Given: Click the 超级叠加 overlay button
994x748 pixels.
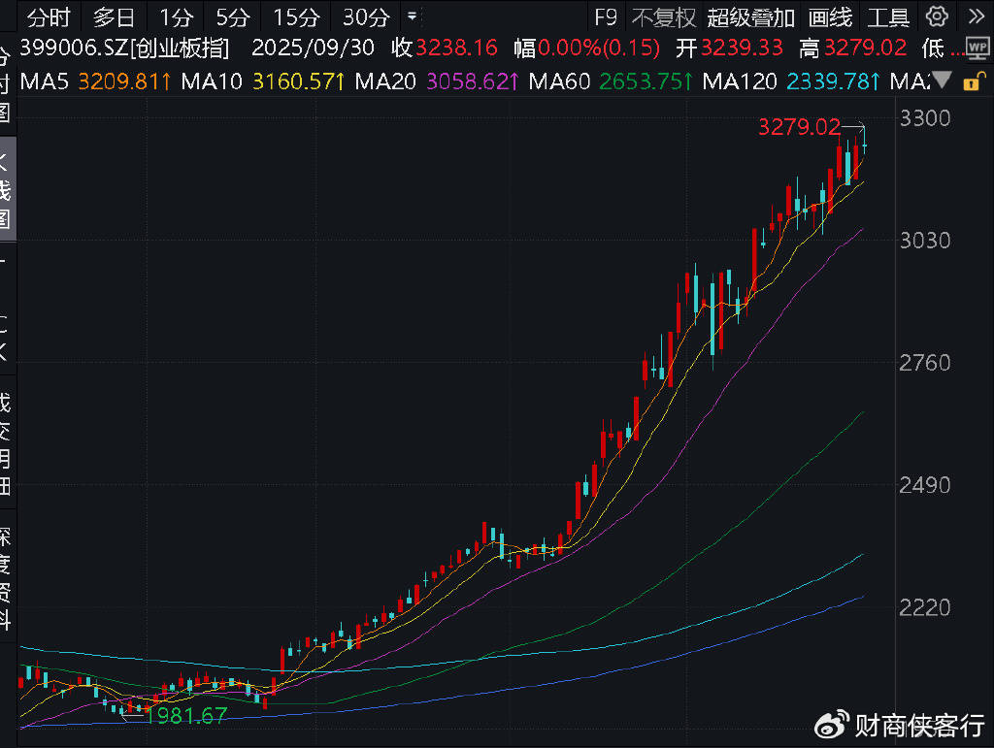Looking at the screenshot, I should 750,16.
